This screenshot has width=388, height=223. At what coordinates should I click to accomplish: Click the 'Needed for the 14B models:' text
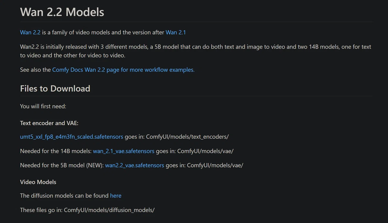pyautogui.click(x=56, y=151)
